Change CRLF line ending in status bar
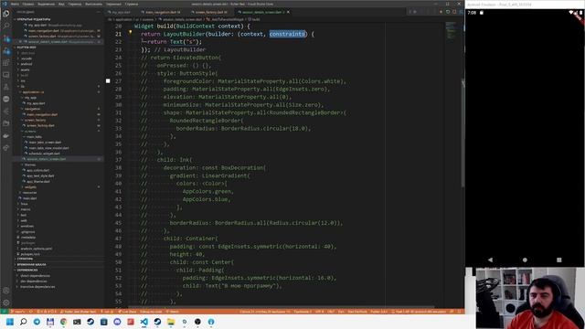Image resolution: width=585 pixels, height=329 pixels. click(x=331, y=312)
